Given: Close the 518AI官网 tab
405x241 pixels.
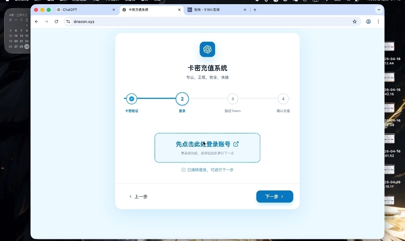Looking at the screenshot, I should 245,10.
